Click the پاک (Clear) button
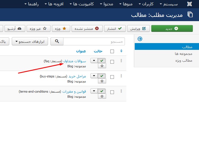The width and height of the screenshot is (199, 145). pyautogui.click(x=4, y=41)
